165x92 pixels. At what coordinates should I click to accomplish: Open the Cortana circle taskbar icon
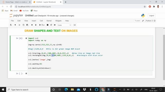(53, 89)
